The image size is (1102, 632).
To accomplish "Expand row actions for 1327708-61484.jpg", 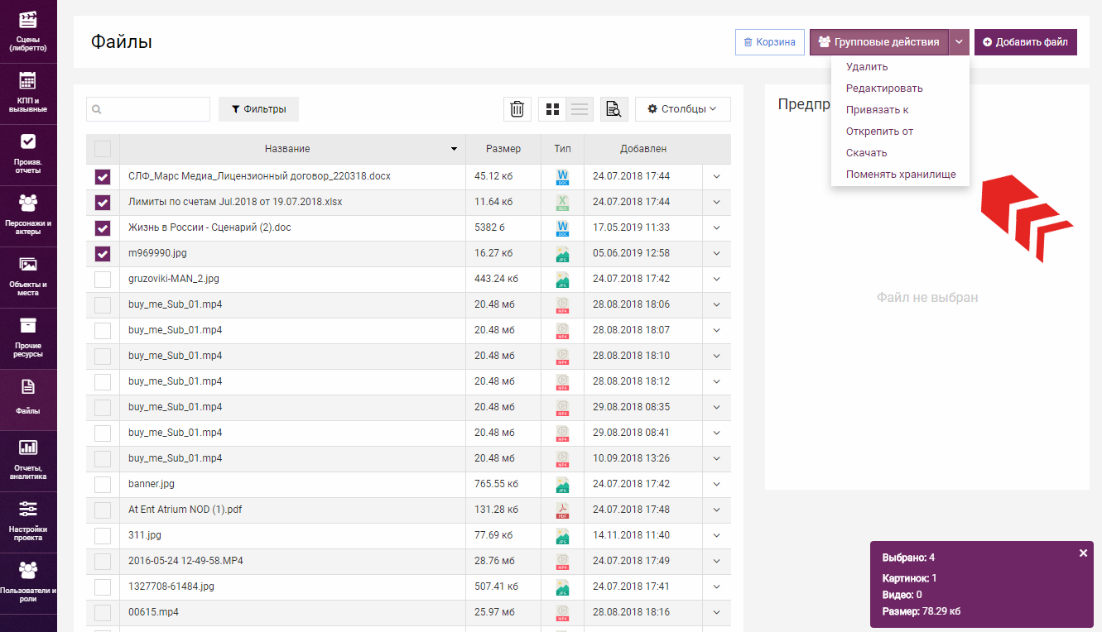I will click(716, 587).
